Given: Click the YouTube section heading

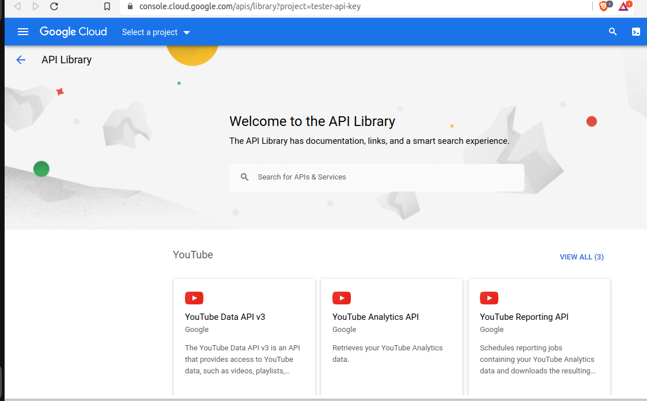Looking at the screenshot, I should (192, 255).
